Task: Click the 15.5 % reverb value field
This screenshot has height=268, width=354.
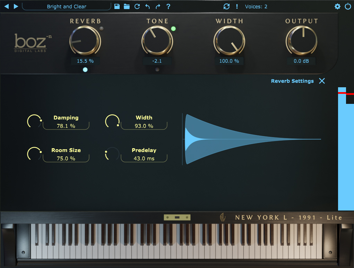Action: (x=85, y=61)
